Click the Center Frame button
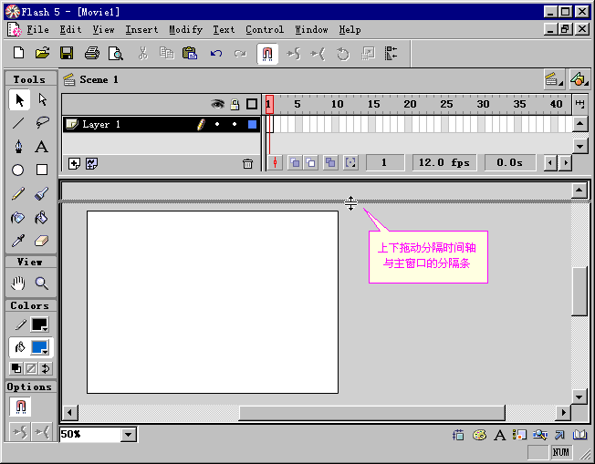The width and height of the screenshot is (595, 464). [x=275, y=163]
